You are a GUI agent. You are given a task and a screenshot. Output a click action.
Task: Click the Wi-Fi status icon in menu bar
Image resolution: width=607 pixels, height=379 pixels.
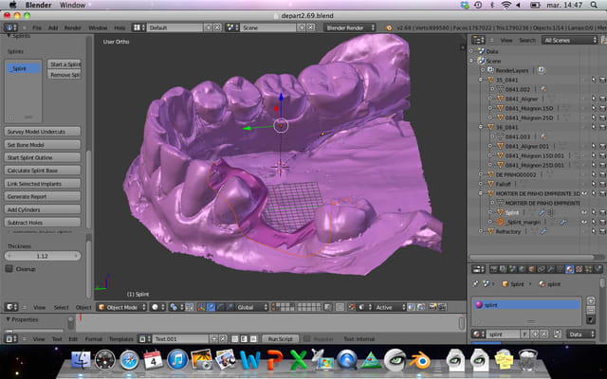coord(506,5)
